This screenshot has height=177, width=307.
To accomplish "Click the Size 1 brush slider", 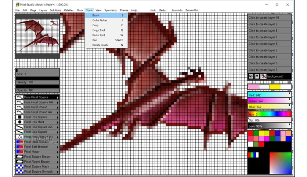I will pos(37,72).
